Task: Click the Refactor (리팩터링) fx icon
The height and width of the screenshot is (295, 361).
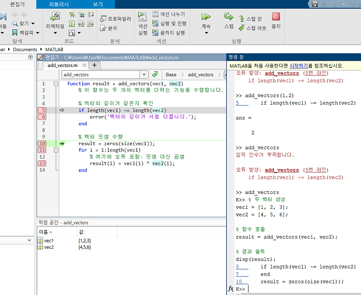Action: tap(55, 16)
